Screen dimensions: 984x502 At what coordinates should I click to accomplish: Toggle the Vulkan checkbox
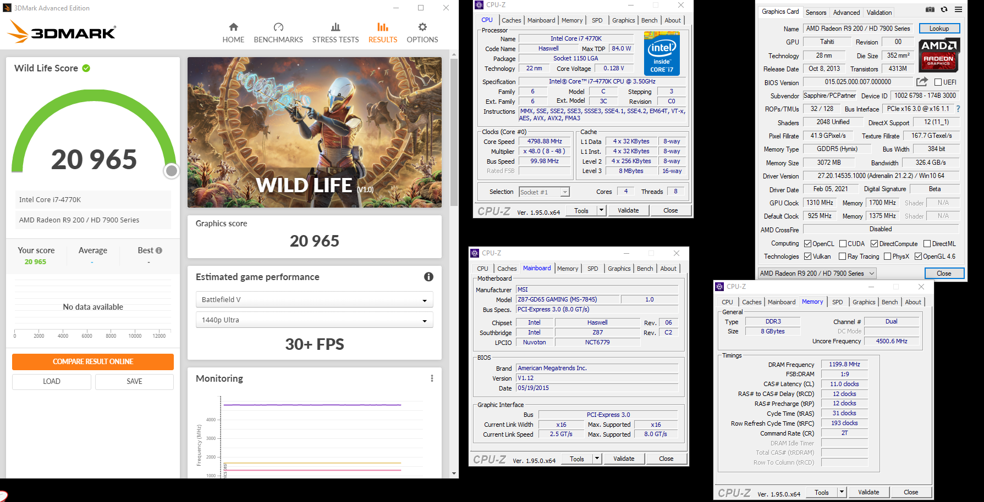(x=808, y=256)
